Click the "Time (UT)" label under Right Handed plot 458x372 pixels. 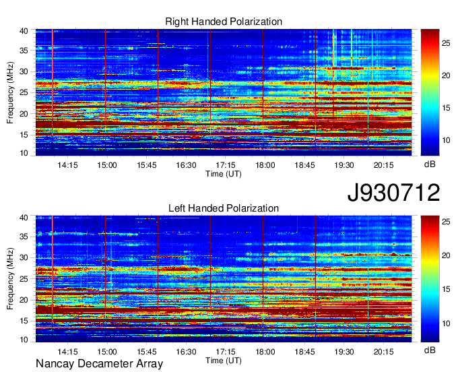click(224, 174)
